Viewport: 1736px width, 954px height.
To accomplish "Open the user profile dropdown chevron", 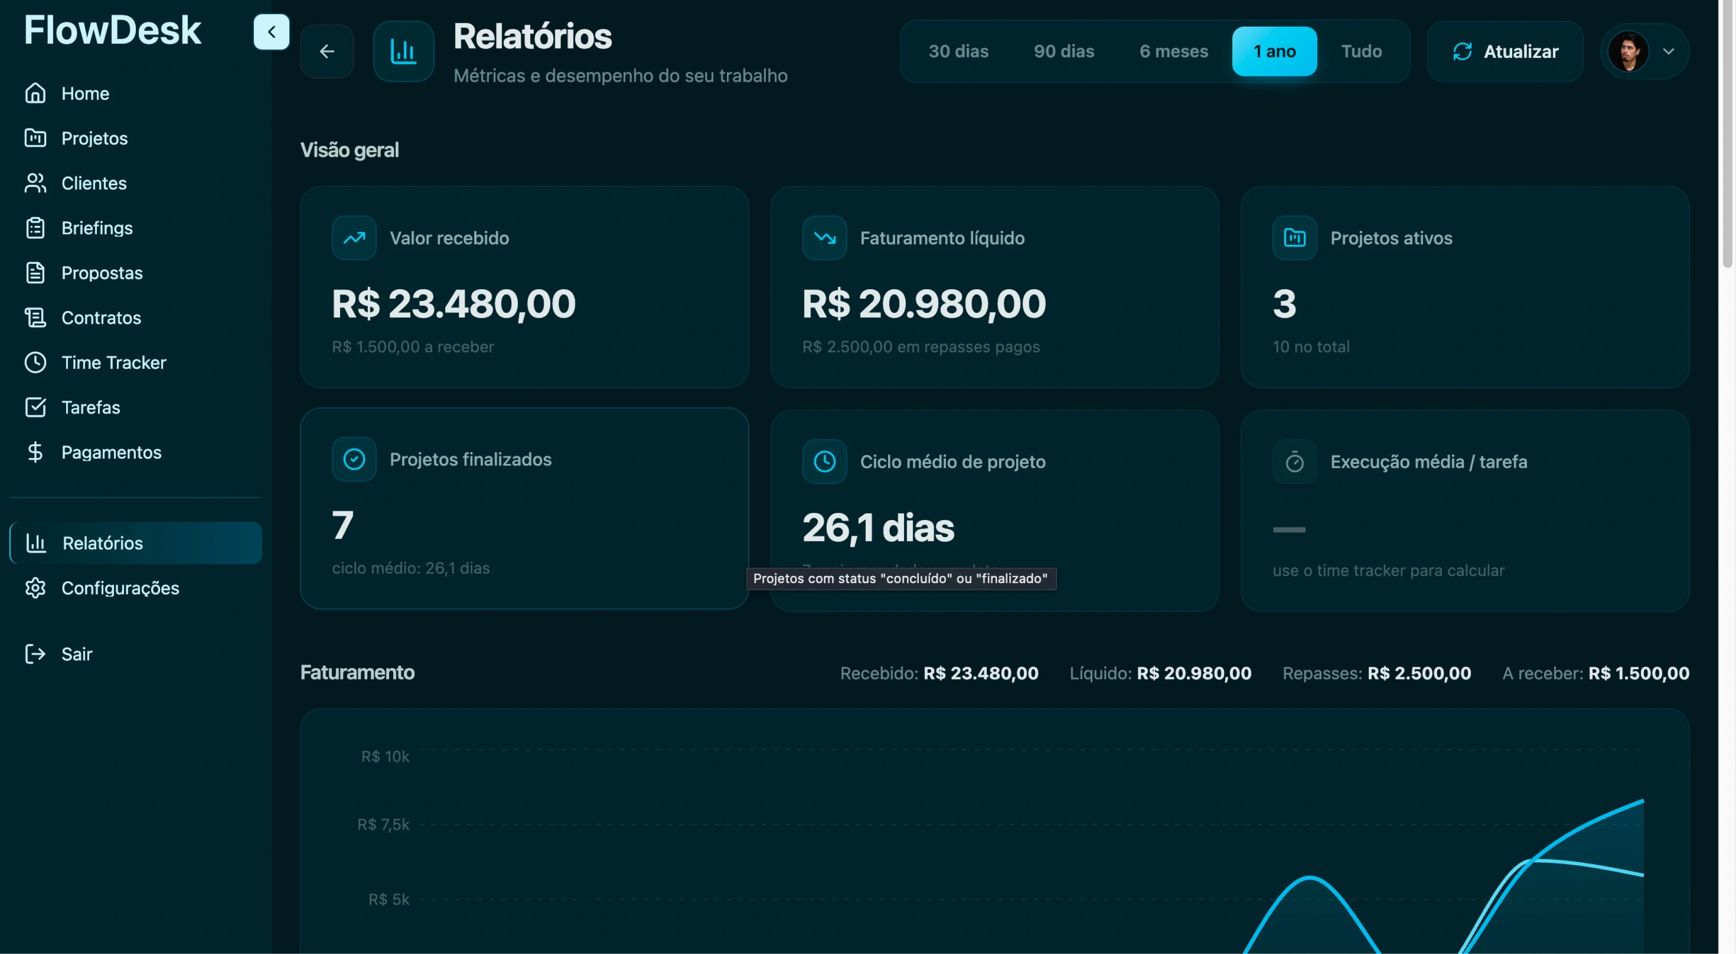I will [1669, 51].
